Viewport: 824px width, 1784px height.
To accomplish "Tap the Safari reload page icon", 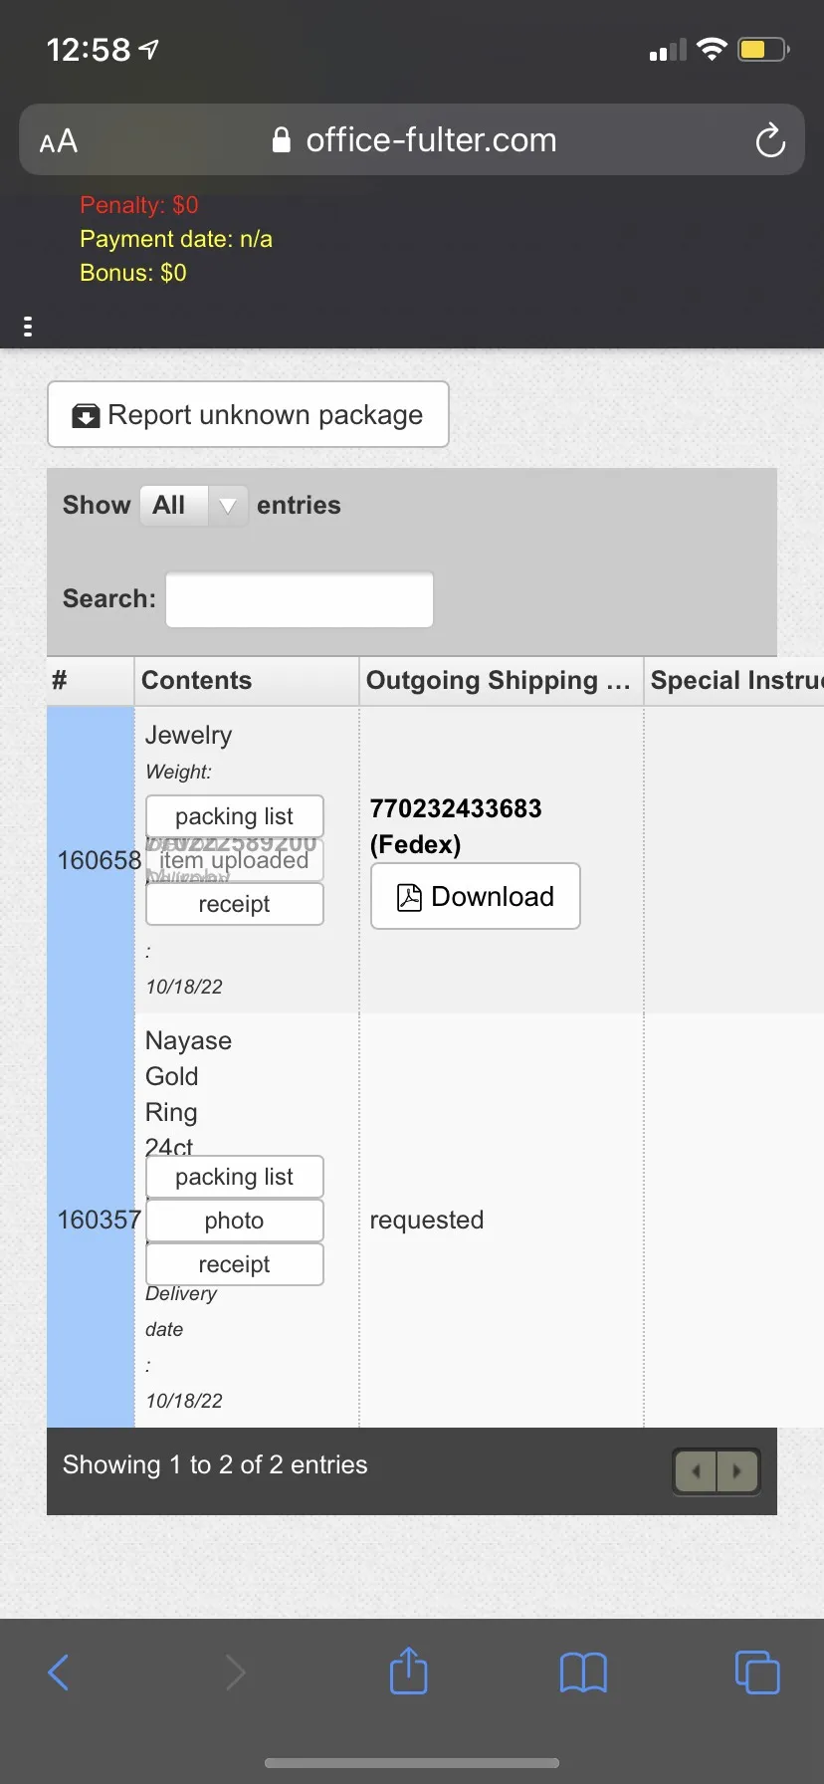I will [770, 140].
